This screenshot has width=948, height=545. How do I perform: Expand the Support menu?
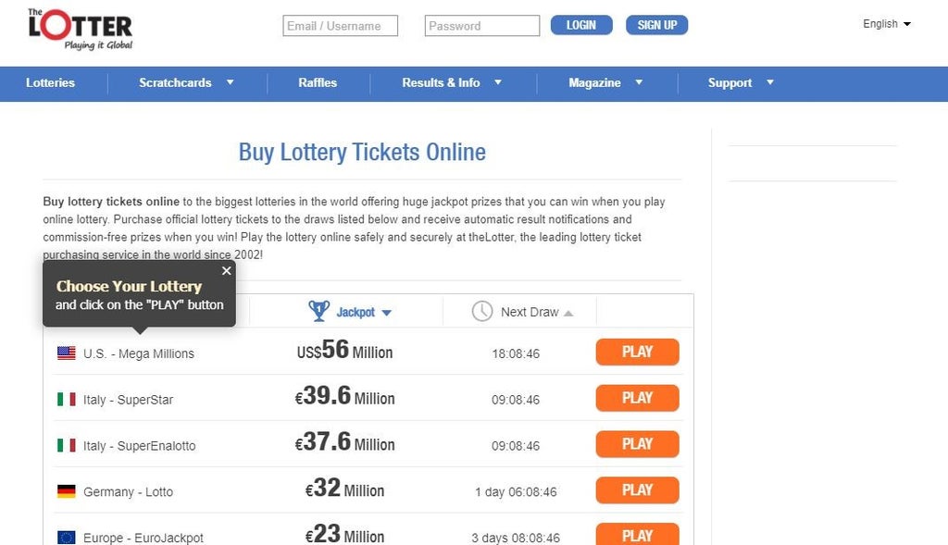(x=740, y=82)
